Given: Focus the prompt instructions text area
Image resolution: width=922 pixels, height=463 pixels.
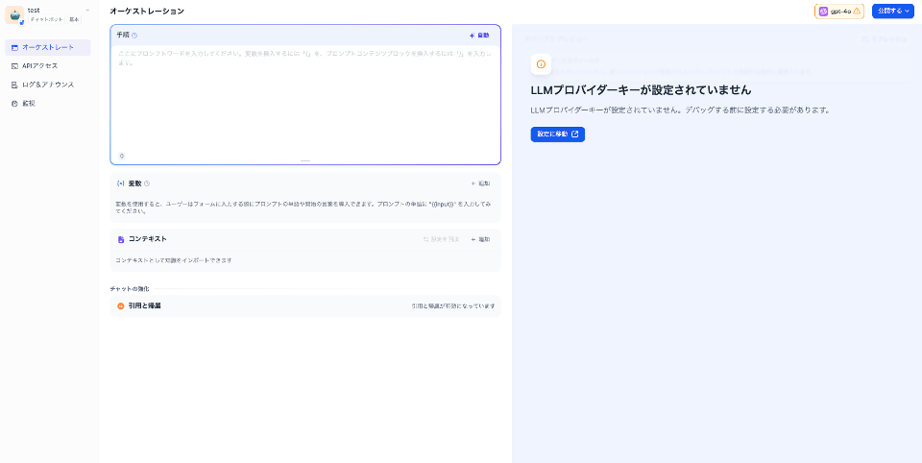Looking at the screenshot, I should click(x=305, y=98).
